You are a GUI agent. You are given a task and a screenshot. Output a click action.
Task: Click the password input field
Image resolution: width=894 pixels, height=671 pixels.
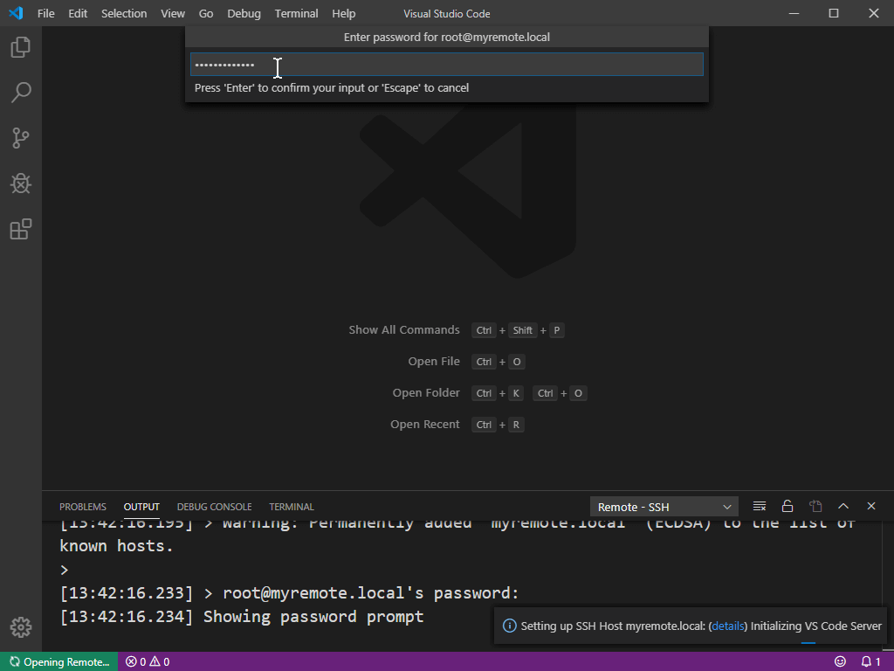[x=447, y=64]
